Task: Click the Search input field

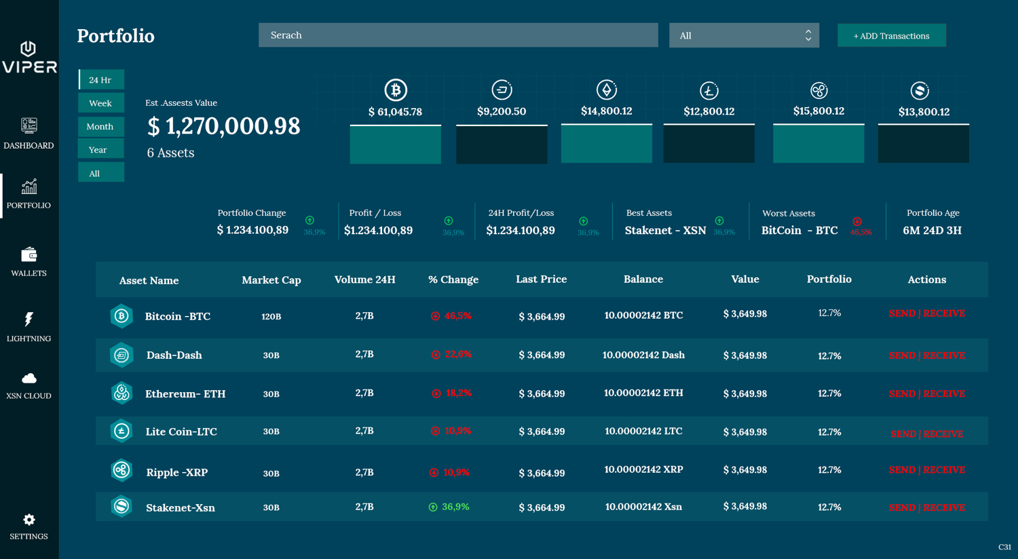Action: (458, 35)
